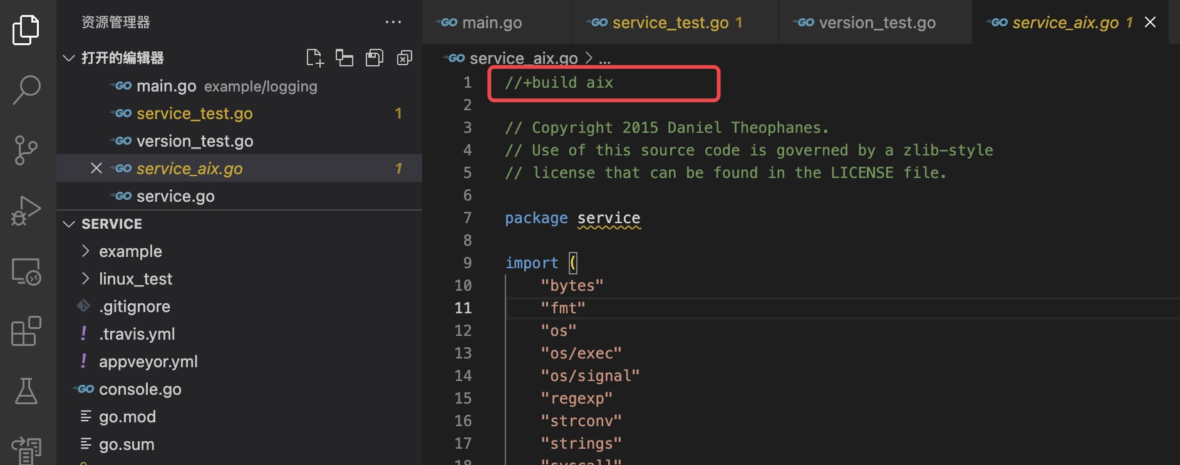
Task: Click the LICENSE file comment on line 5
Action: pyautogui.click(x=726, y=173)
